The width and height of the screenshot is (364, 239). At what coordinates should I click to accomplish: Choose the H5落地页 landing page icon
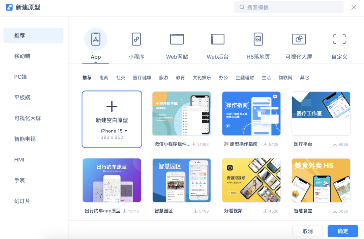click(258, 39)
